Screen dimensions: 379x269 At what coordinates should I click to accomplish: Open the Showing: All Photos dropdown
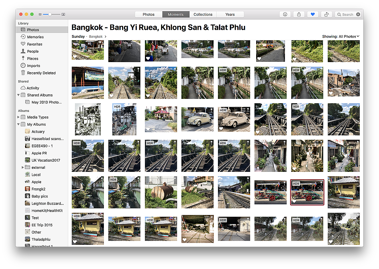tap(341, 36)
